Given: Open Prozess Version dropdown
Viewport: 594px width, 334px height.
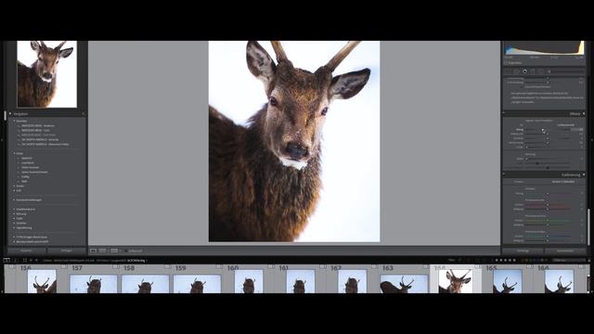Looking at the screenshot, I should coord(564,182).
